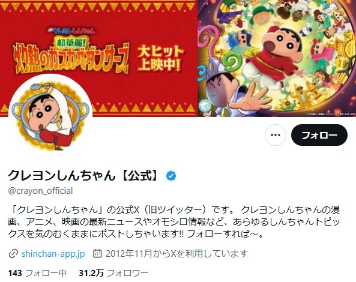The height and width of the screenshot is (282, 356).
Task: Click the calendar icon beside join date
Action: 97,253
